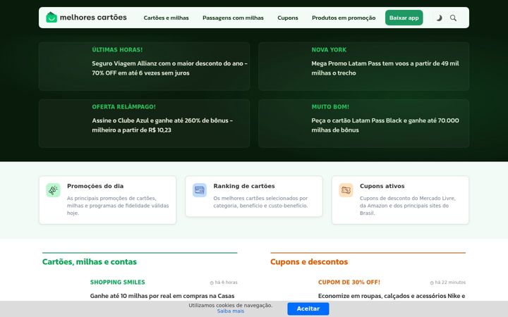Image resolution: width=508 pixels, height=317 pixels.
Task: Accept cookies with the Aceitar button
Action: tap(308, 309)
